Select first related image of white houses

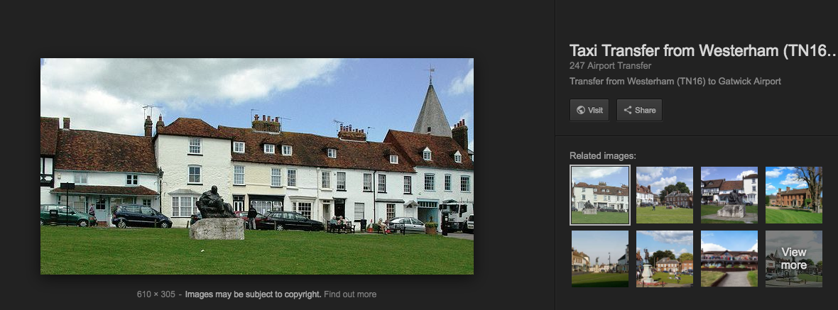(x=599, y=195)
